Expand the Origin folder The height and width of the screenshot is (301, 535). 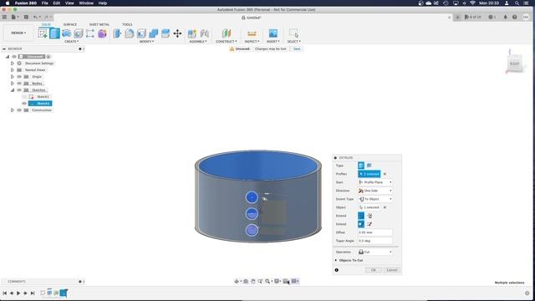point(13,77)
